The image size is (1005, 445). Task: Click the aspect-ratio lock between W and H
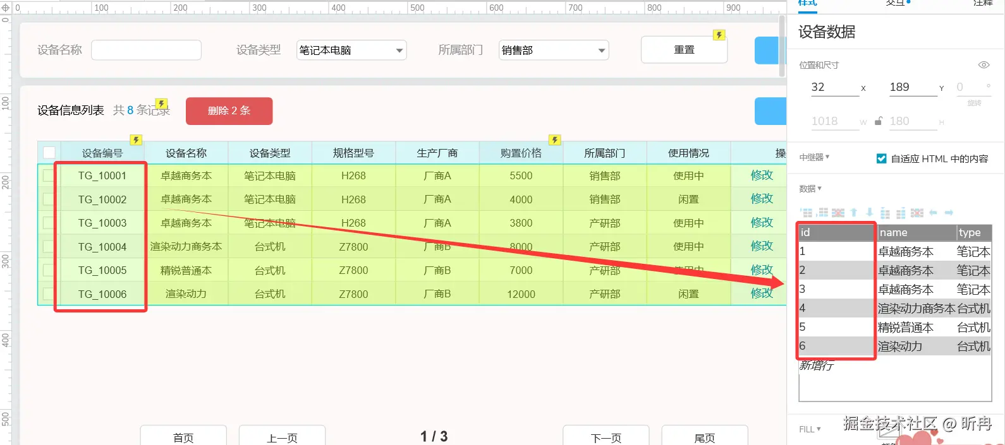coord(879,121)
